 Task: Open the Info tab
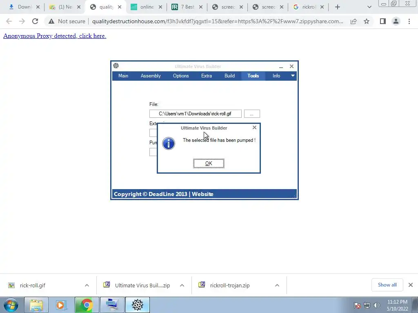(x=276, y=76)
